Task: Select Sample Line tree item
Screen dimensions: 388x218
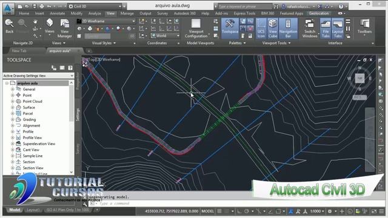Action: coord(33,156)
